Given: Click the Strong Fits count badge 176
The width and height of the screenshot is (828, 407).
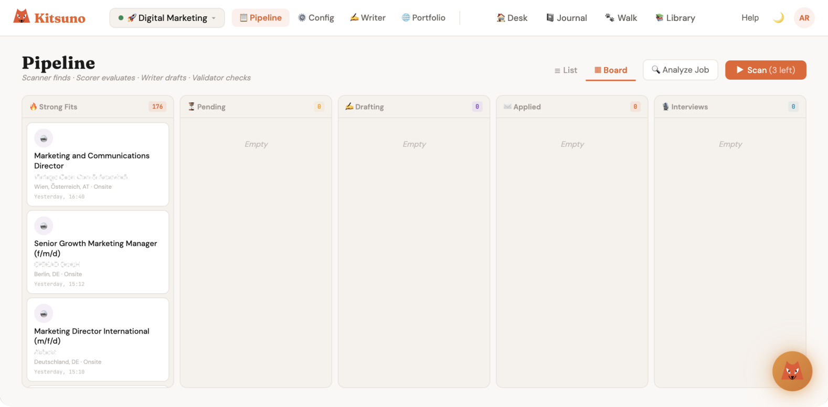Looking at the screenshot, I should 157,106.
